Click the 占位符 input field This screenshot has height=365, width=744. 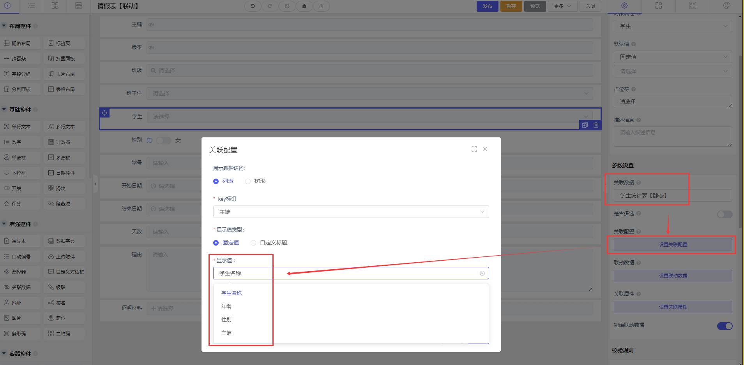[673, 102]
